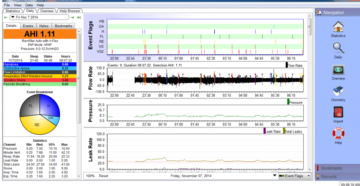The image size is (360, 186).
Task: Click the graph area vertical scrollbar
Action: (309, 26)
